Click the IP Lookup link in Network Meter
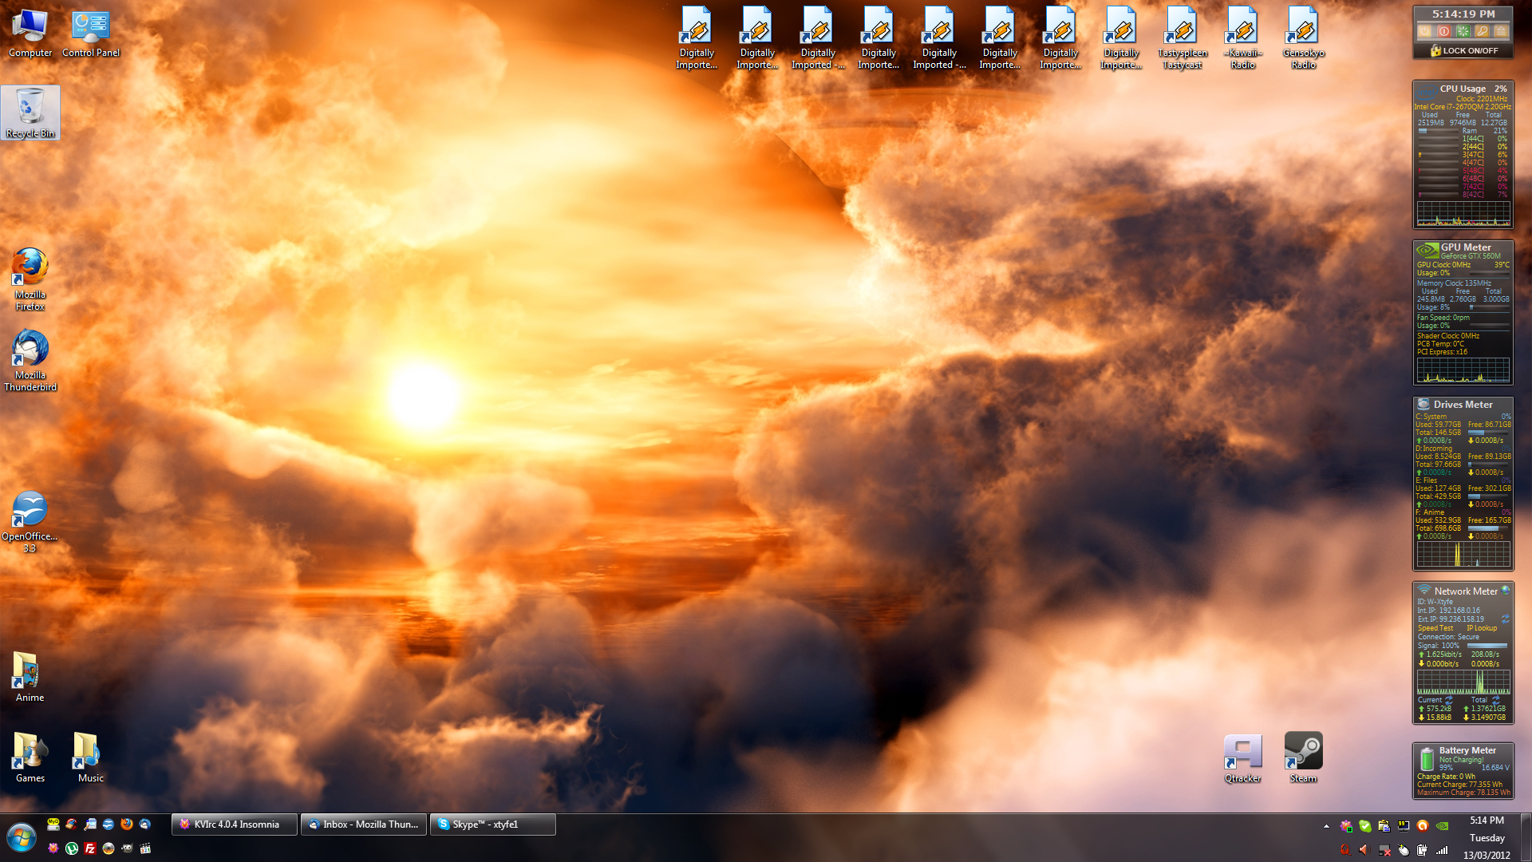This screenshot has width=1532, height=862. coord(1481,628)
